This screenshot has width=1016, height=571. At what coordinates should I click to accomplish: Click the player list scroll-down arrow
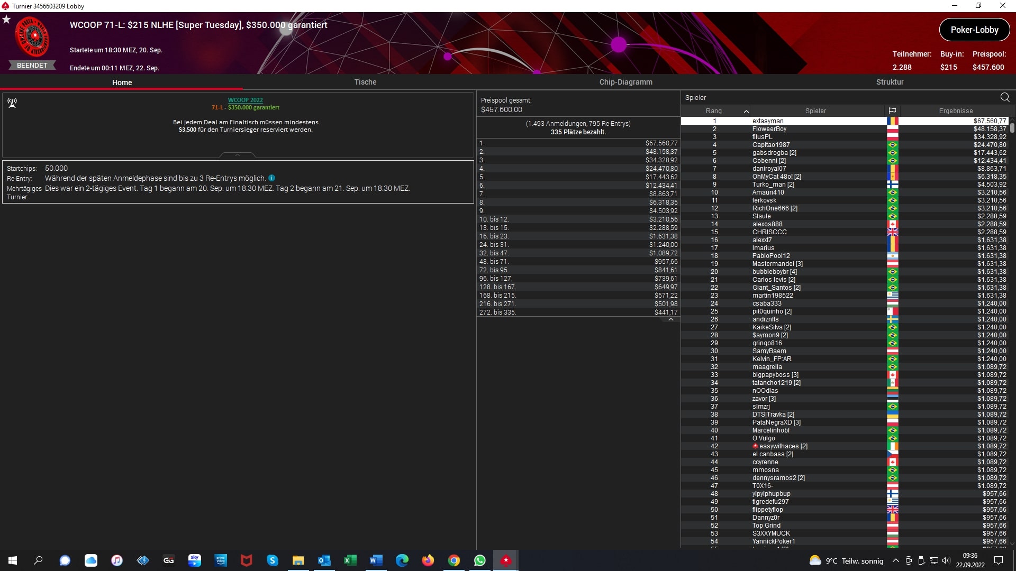pyautogui.click(x=1012, y=544)
